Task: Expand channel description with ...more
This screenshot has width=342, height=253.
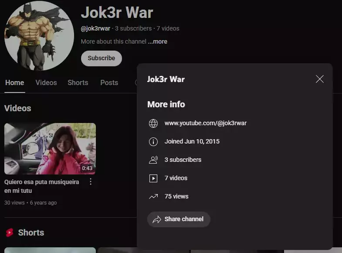Action: pyautogui.click(x=157, y=41)
